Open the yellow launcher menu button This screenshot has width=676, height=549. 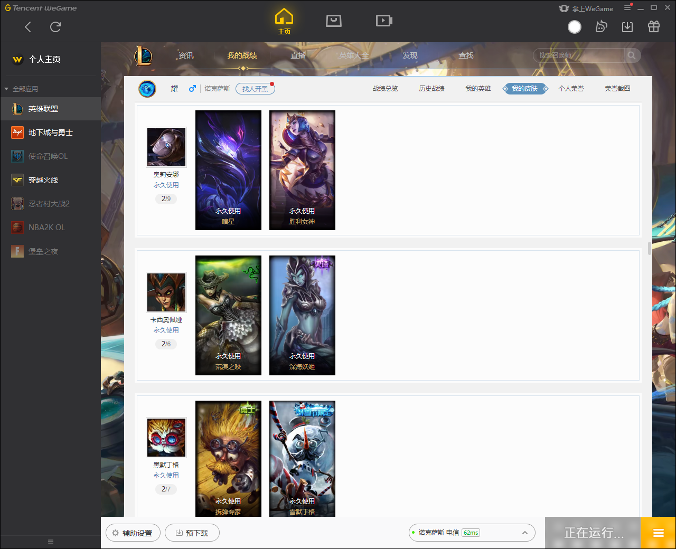click(658, 533)
